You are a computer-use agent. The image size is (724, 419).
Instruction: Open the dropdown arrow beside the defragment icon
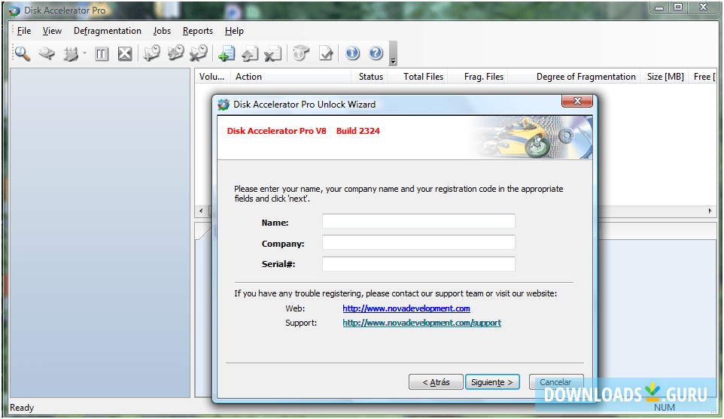coord(84,53)
